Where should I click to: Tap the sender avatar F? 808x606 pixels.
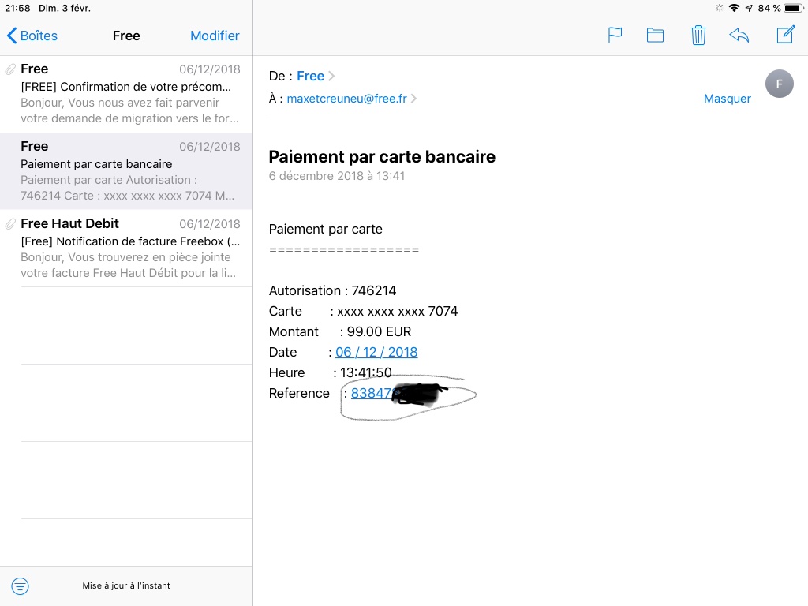click(779, 84)
